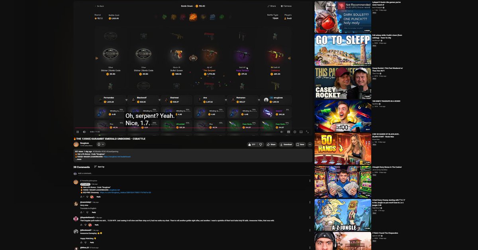The width and height of the screenshot is (478, 250).
Task: Turn on subtitles with the captions icon
Action: pyautogui.click(x=288, y=132)
